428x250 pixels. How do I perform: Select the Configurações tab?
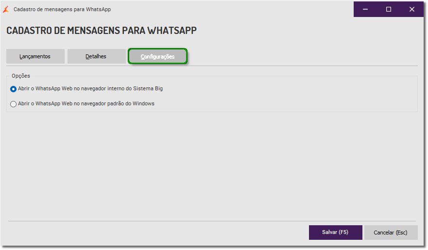tap(157, 56)
